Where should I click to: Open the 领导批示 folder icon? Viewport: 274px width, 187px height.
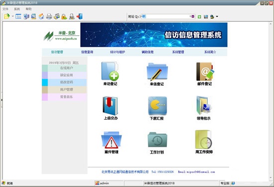(204, 106)
